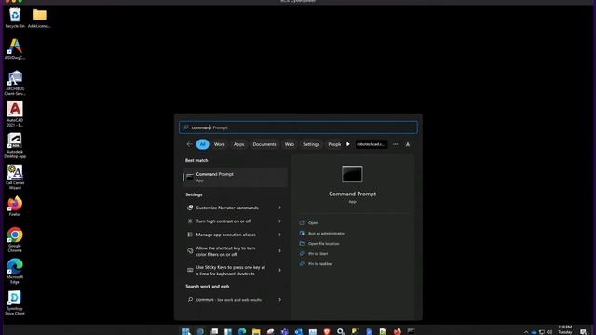Click Open in Command Prompt details
Image resolution: width=596 pixels, height=335 pixels.
coord(309,223)
